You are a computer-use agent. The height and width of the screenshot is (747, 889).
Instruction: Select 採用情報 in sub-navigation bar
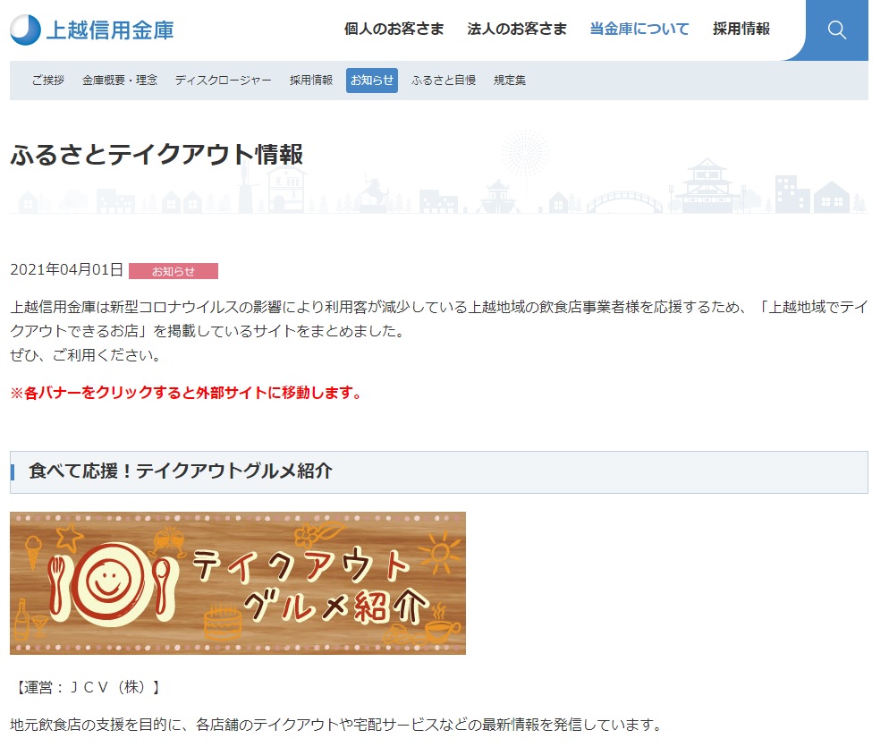click(x=311, y=80)
